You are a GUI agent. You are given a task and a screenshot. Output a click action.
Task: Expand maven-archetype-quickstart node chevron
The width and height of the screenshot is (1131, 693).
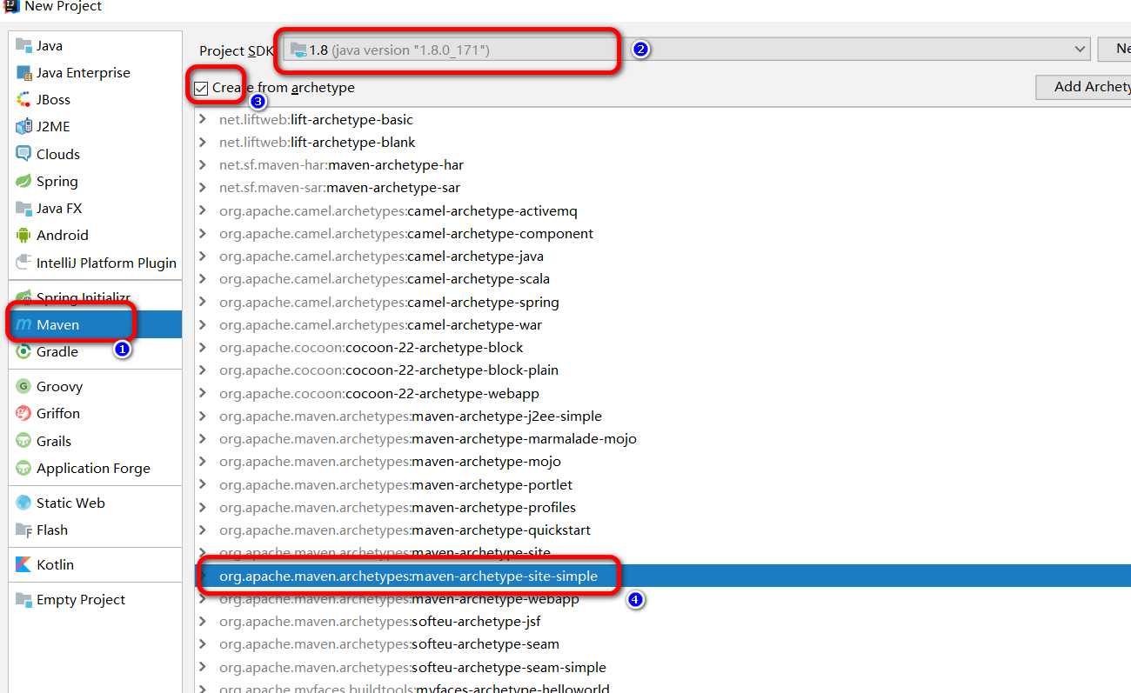click(x=203, y=530)
